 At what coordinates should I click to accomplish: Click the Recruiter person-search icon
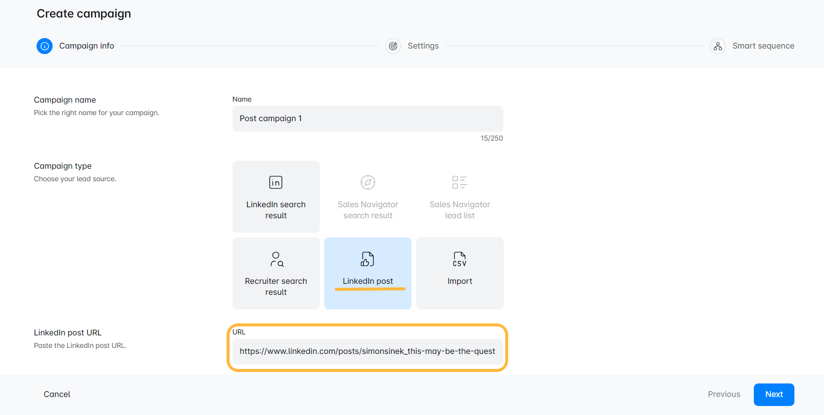tap(276, 259)
